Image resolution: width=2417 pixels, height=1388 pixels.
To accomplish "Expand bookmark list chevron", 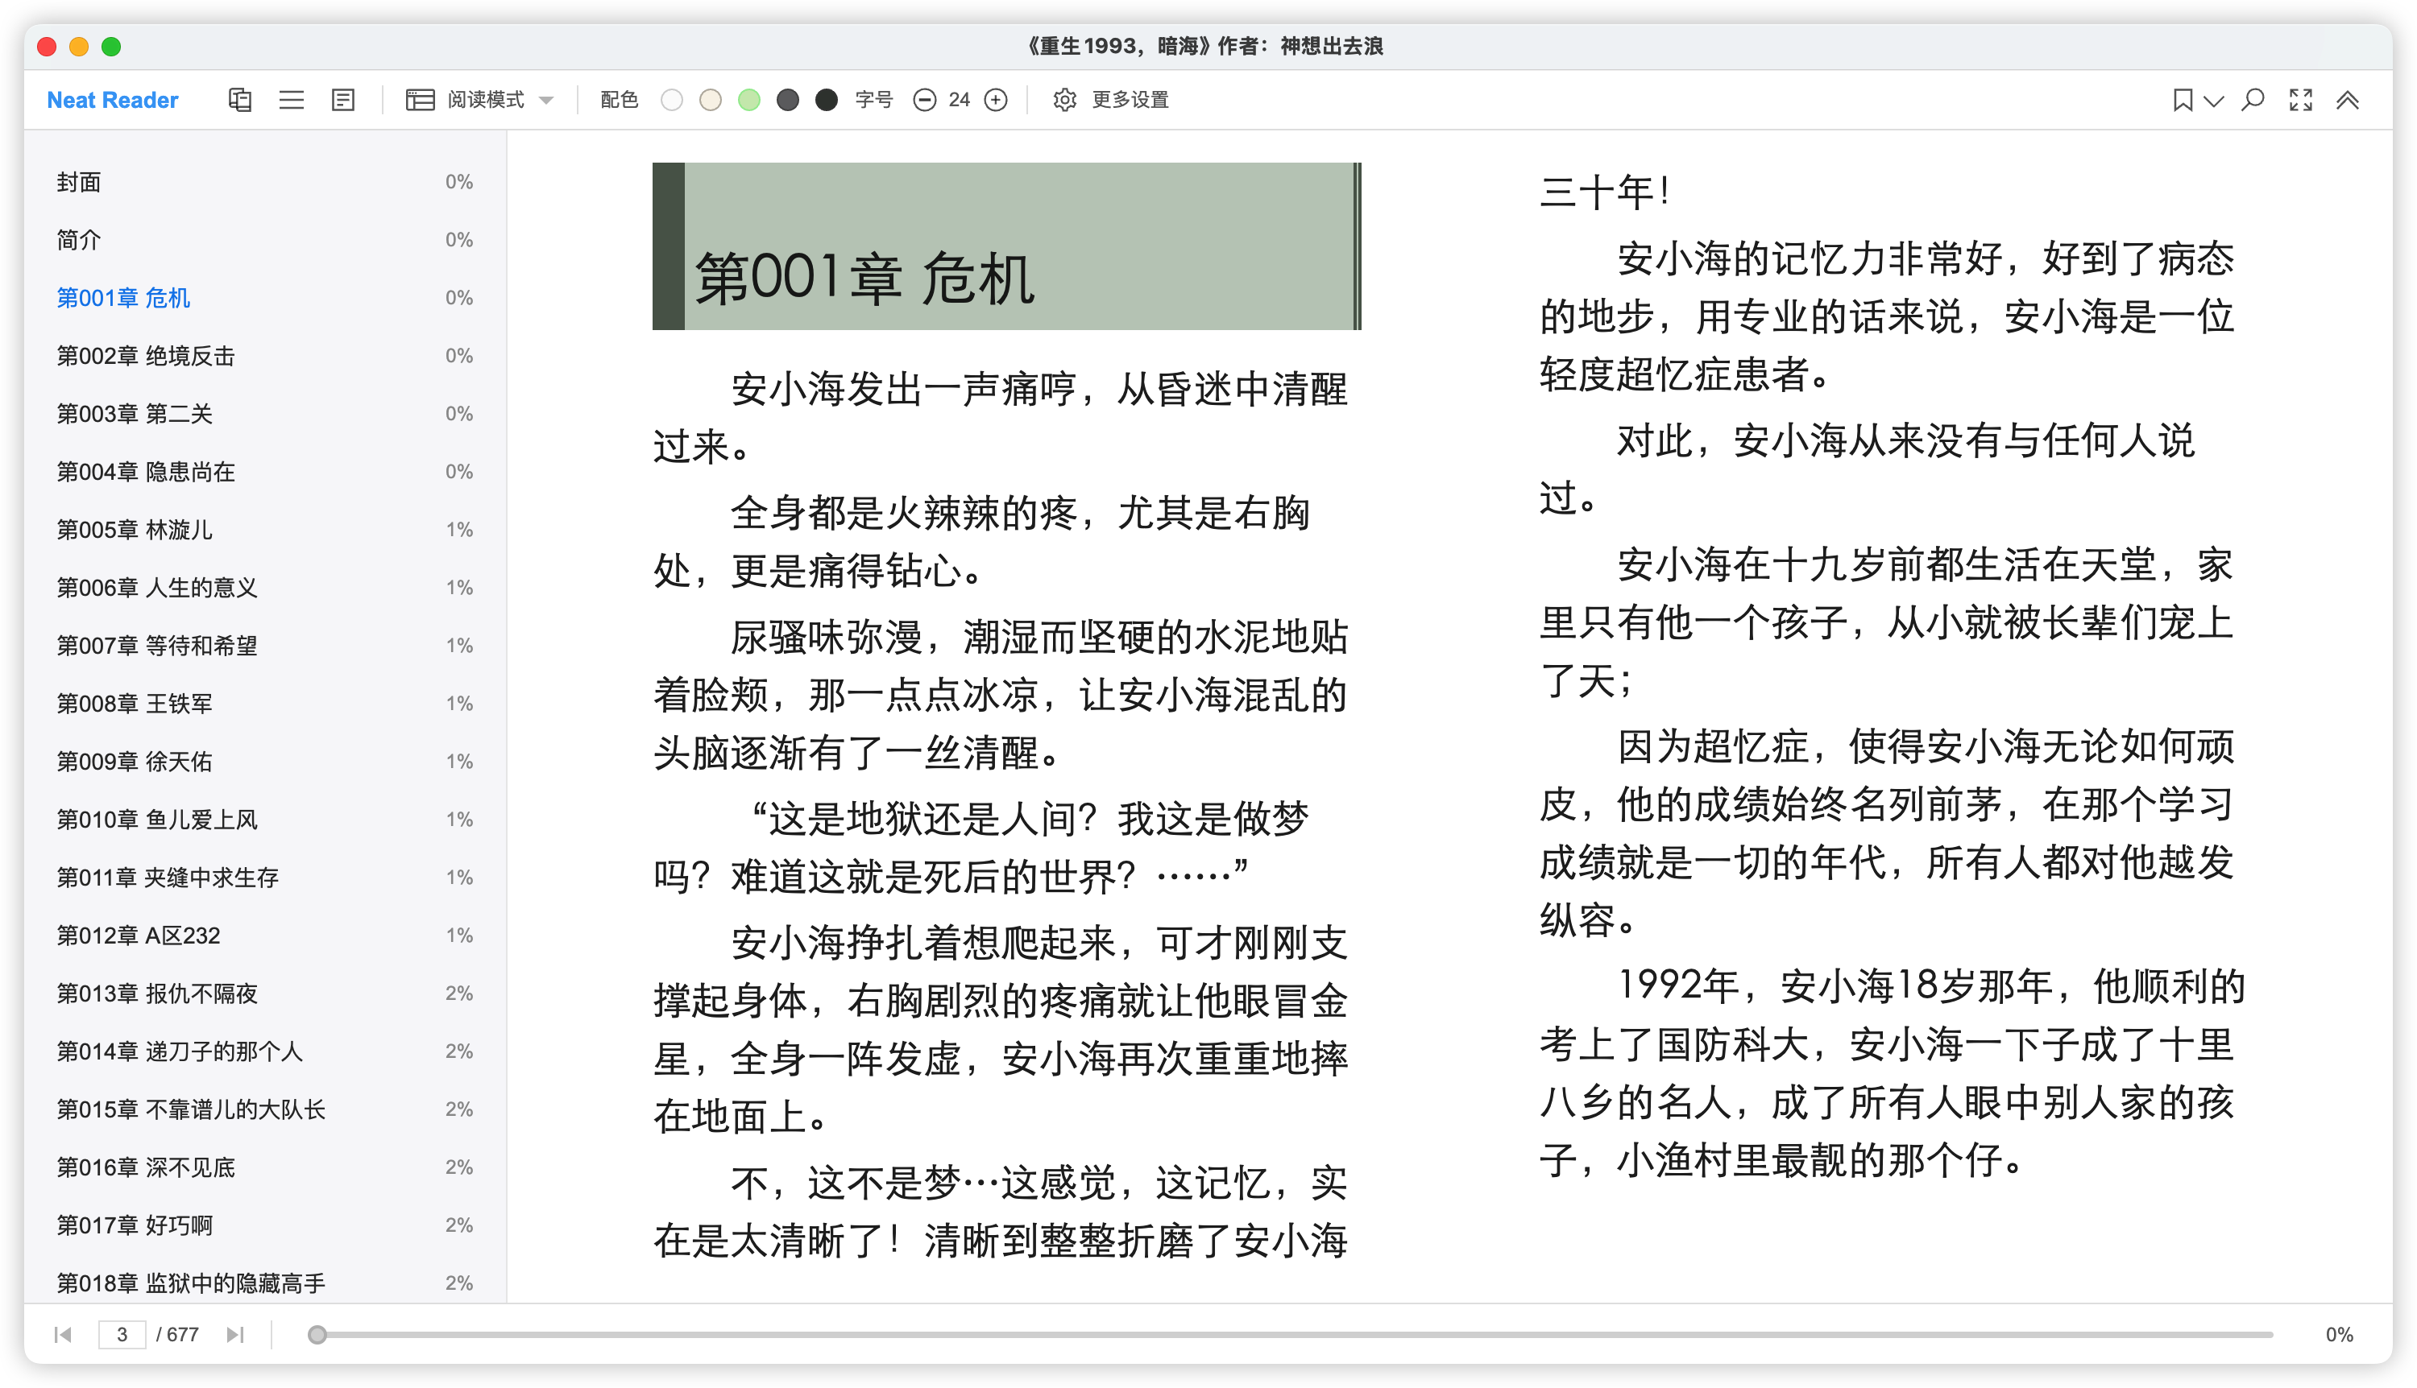I will point(2214,100).
